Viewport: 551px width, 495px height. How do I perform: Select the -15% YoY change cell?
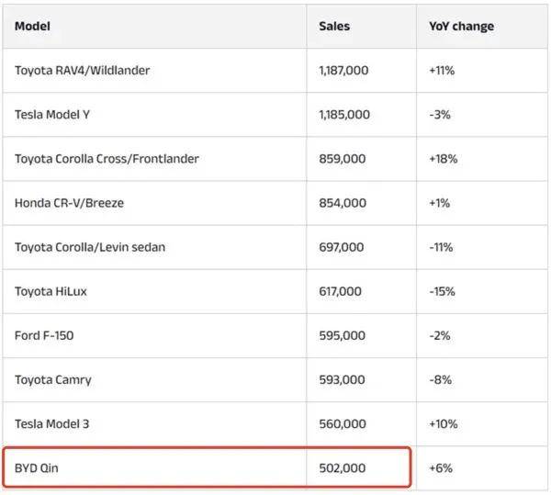(442, 291)
